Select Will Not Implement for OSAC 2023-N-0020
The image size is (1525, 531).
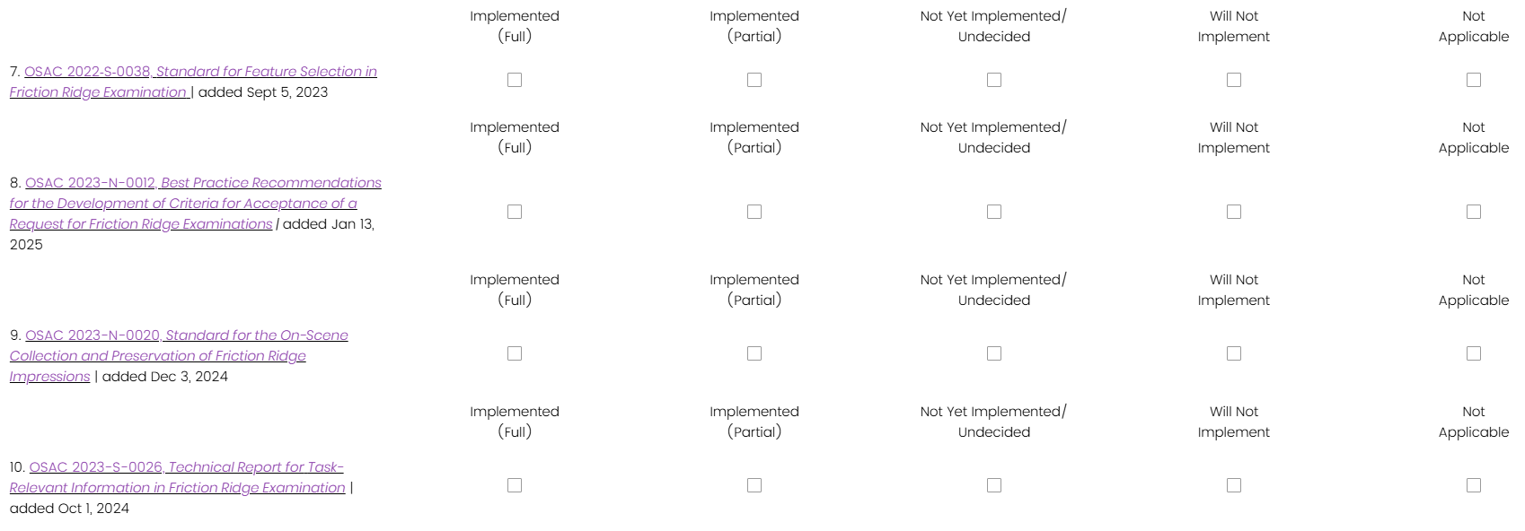pos(1234,353)
